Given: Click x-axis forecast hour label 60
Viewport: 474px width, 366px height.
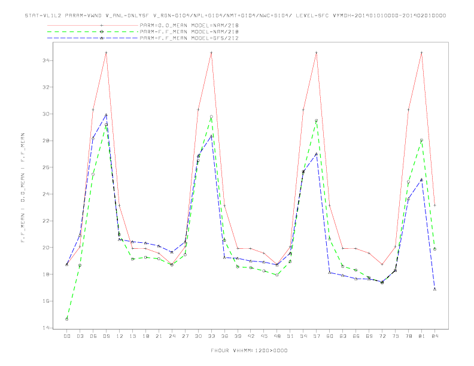Looking at the screenshot, I should pyautogui.click(x=330, y=336).
